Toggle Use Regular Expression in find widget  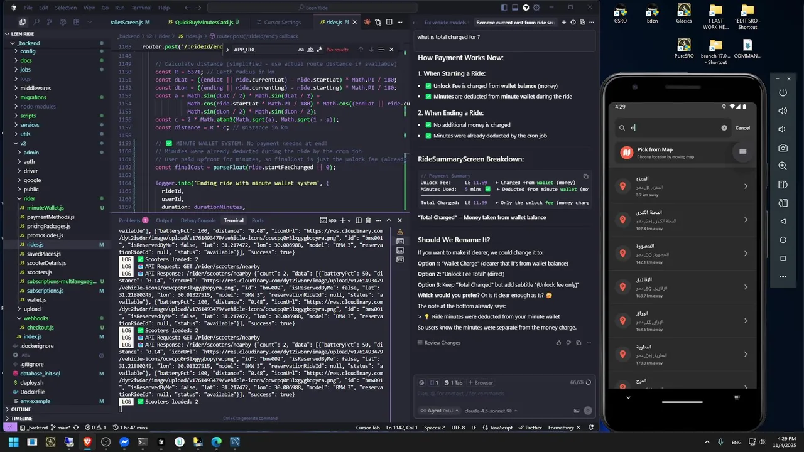[x=319, y=50]
